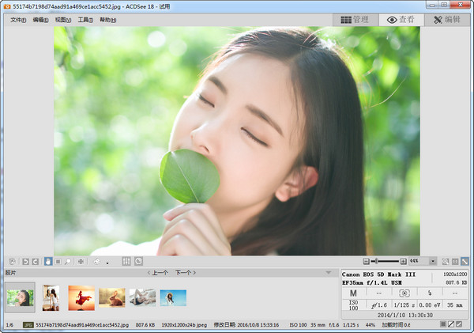Open the 文件 (File) menu
The height and width of the screenshot is (333, 474).
click(x=18, y=20)
